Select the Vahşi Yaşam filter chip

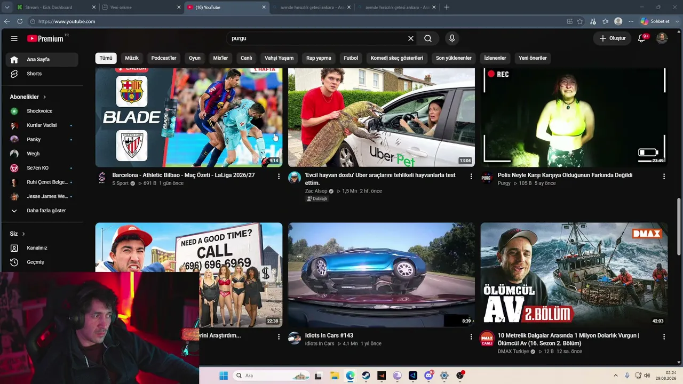[279, 58]
